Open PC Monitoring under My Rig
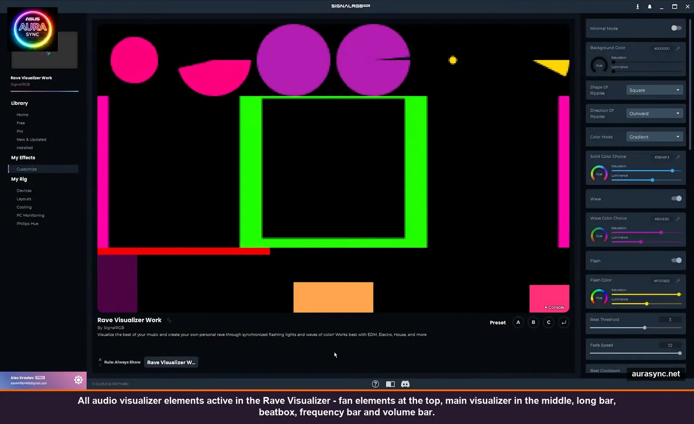 (x=30, y=215)
